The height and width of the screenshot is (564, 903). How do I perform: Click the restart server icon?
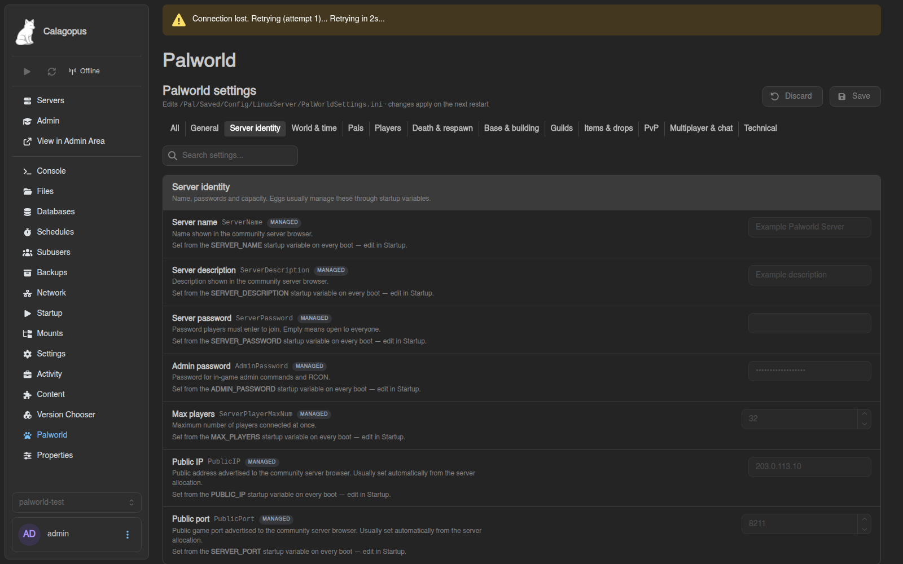52,72
